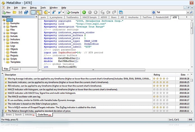Open the functions list dropdown arrow
This screenshot has height=132, width=195.
point(63,12)
